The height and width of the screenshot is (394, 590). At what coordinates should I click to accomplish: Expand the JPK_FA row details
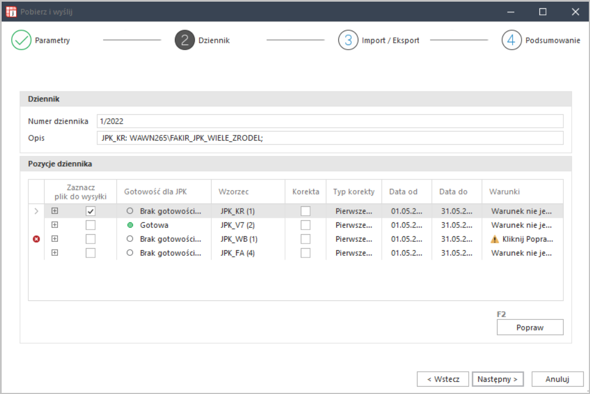[55, 253]
